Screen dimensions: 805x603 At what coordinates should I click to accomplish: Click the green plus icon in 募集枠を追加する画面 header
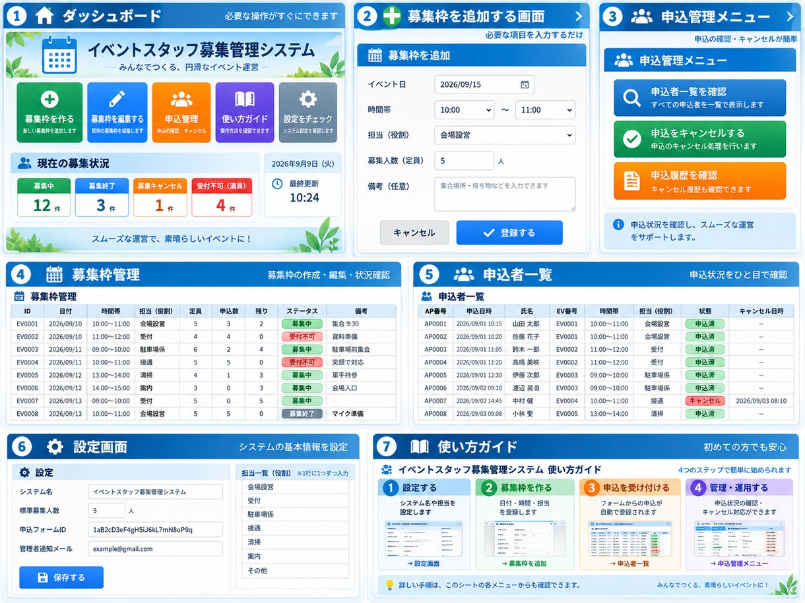(392, 16)
